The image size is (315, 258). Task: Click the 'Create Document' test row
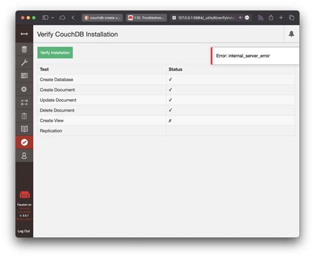pos(166,90)
